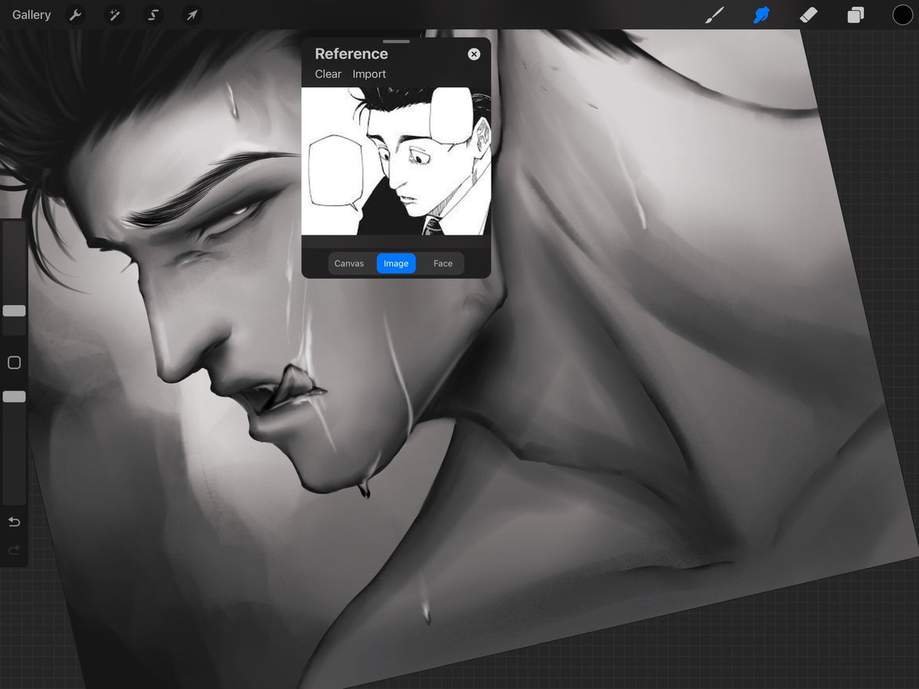Import a reference image
Screen dimensions: 919x689
click(x=369, y=74)
